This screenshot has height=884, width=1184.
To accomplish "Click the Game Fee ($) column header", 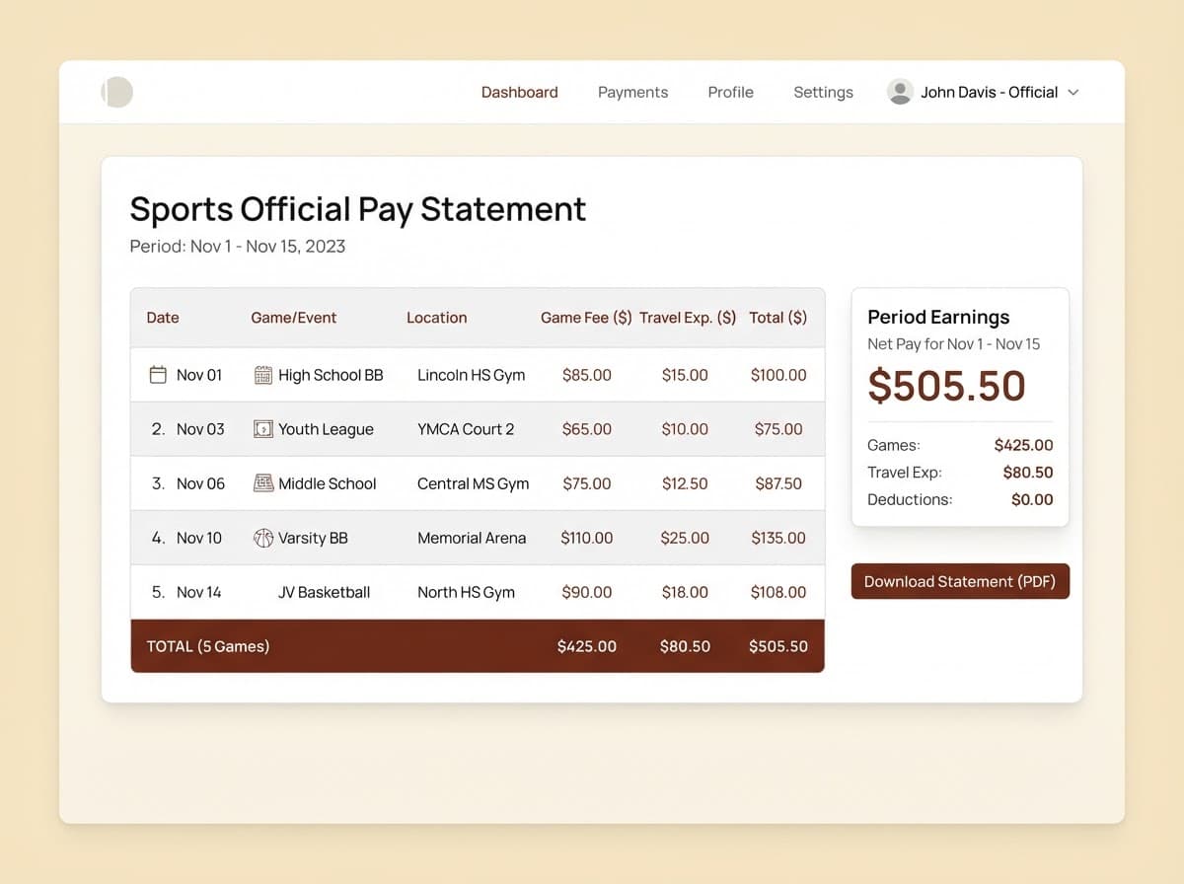I will 586,318.
